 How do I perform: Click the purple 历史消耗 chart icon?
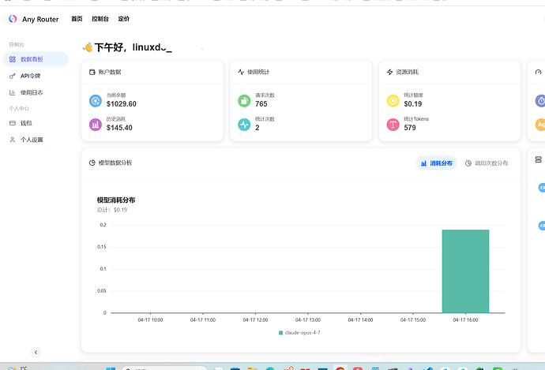point(96,125)
